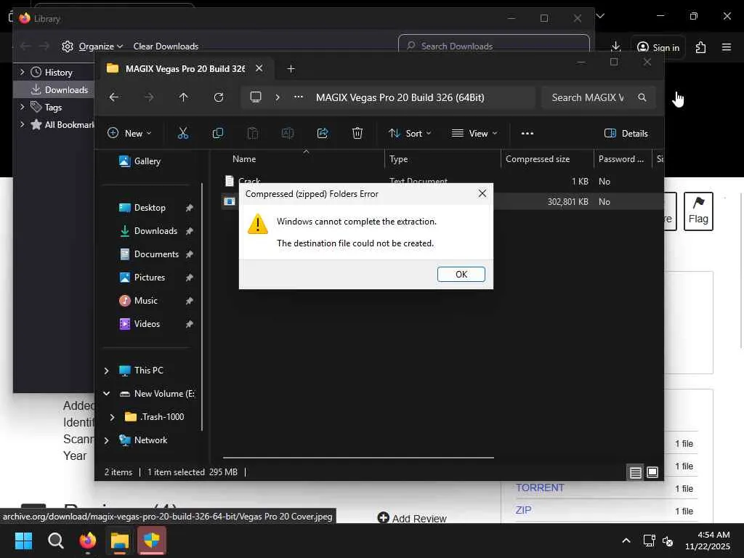
Task: Open Music in quick access list
Action: point(145,301)
